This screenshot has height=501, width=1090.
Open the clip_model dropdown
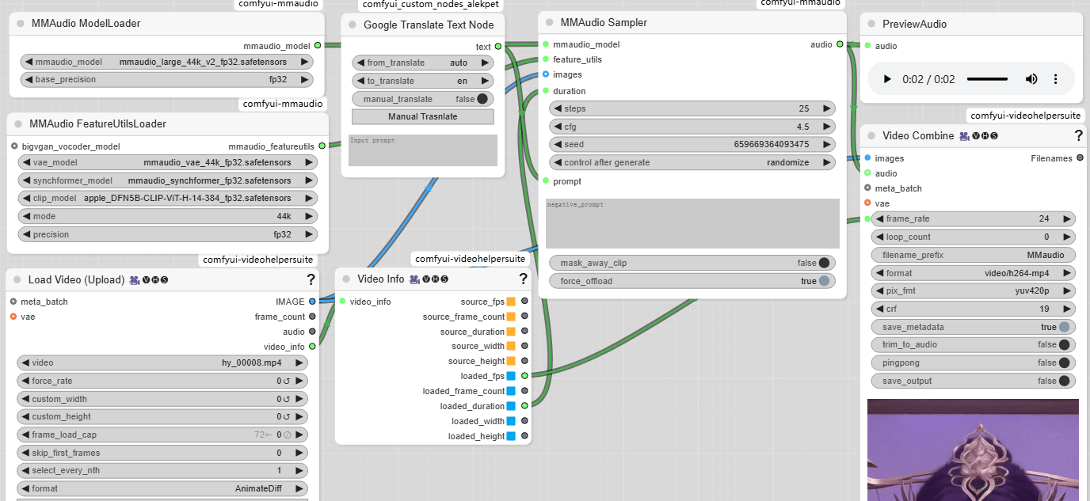click(167, 198)
